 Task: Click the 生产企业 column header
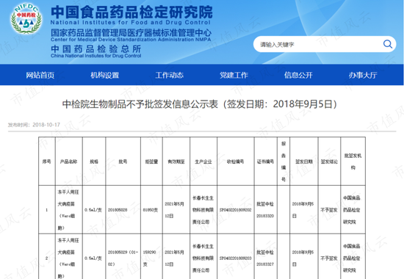pos(203,162)
